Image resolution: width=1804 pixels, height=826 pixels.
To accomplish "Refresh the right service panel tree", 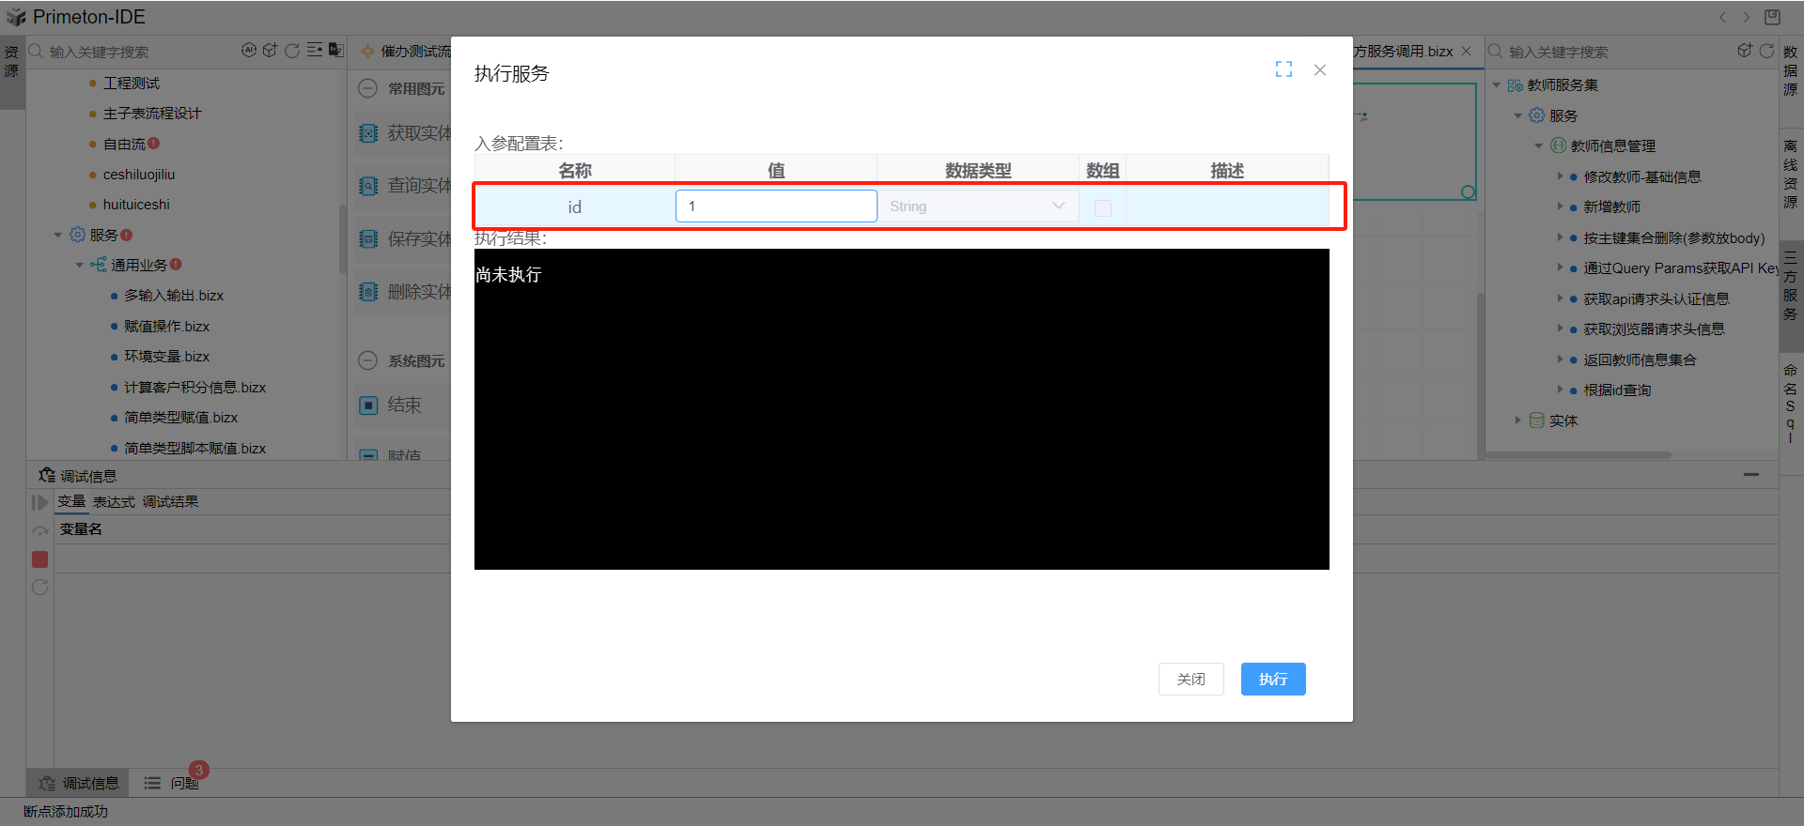I will click(x=1766, y=51).
